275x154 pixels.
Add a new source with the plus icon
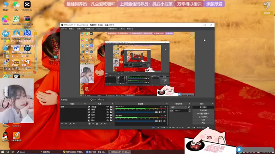[89, 124]
